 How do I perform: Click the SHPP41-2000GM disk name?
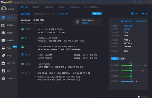coord(45,58)
